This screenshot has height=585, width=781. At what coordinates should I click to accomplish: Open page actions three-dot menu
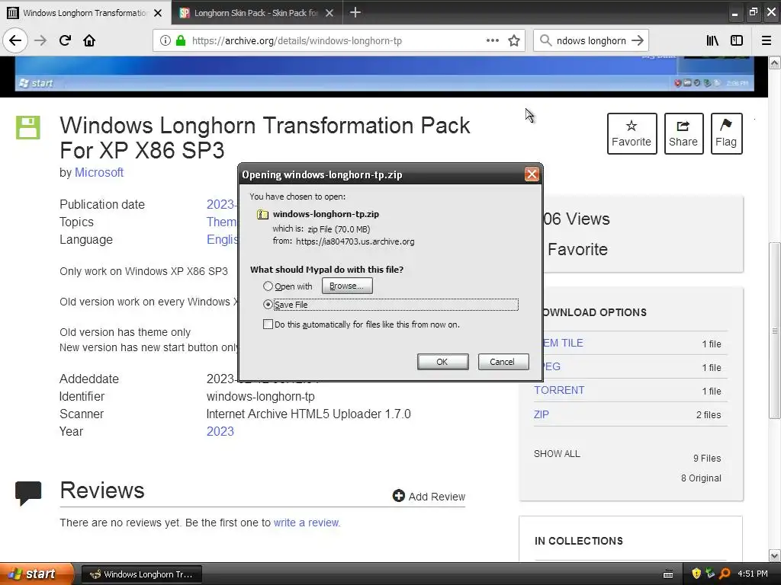pos(493,40)
